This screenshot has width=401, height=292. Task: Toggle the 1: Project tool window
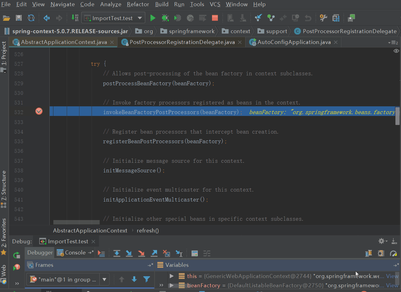(4, 57)
